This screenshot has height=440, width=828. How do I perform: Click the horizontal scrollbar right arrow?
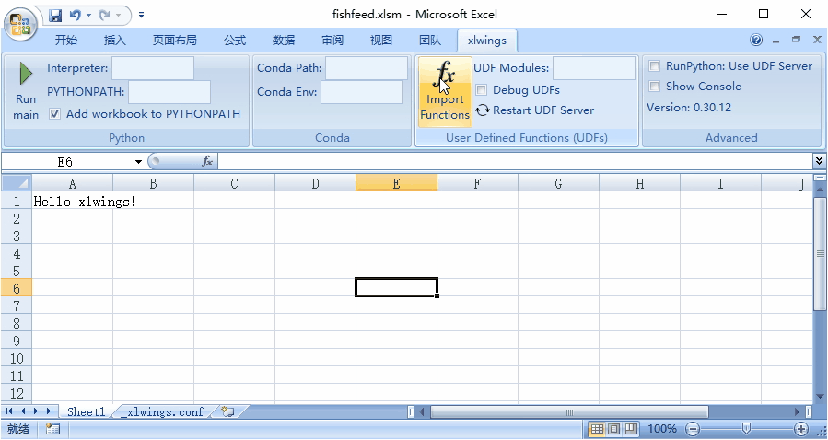pos(798,412)
